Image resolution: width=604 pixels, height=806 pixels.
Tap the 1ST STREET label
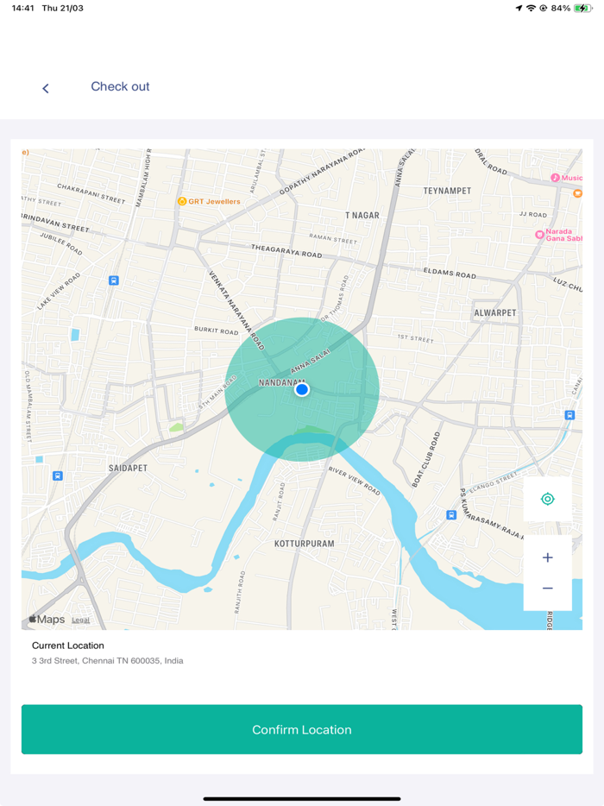pos(415,338)
